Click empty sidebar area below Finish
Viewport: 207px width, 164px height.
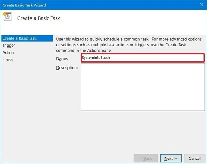click(x=27, y=106)
